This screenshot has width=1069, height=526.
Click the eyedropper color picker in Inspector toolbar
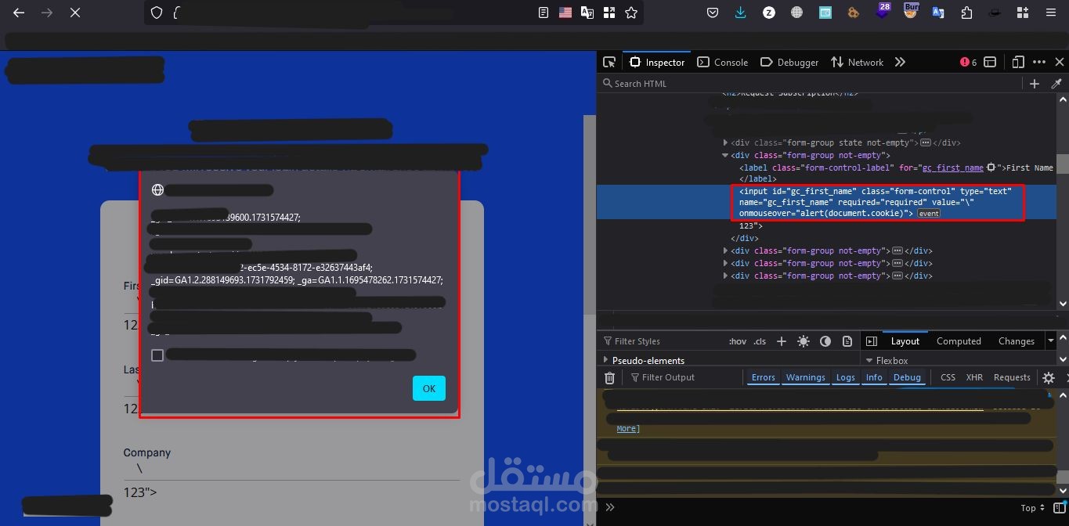point(1056,83)
